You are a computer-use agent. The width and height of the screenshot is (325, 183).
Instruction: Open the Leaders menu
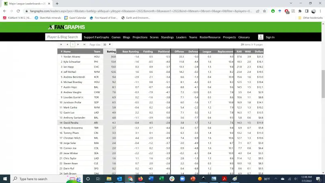181,37
